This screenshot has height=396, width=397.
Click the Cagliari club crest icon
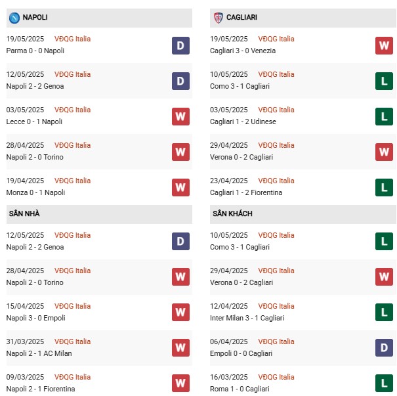coord(219,18)
